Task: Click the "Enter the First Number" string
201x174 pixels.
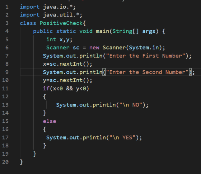Action: (146, 56)
